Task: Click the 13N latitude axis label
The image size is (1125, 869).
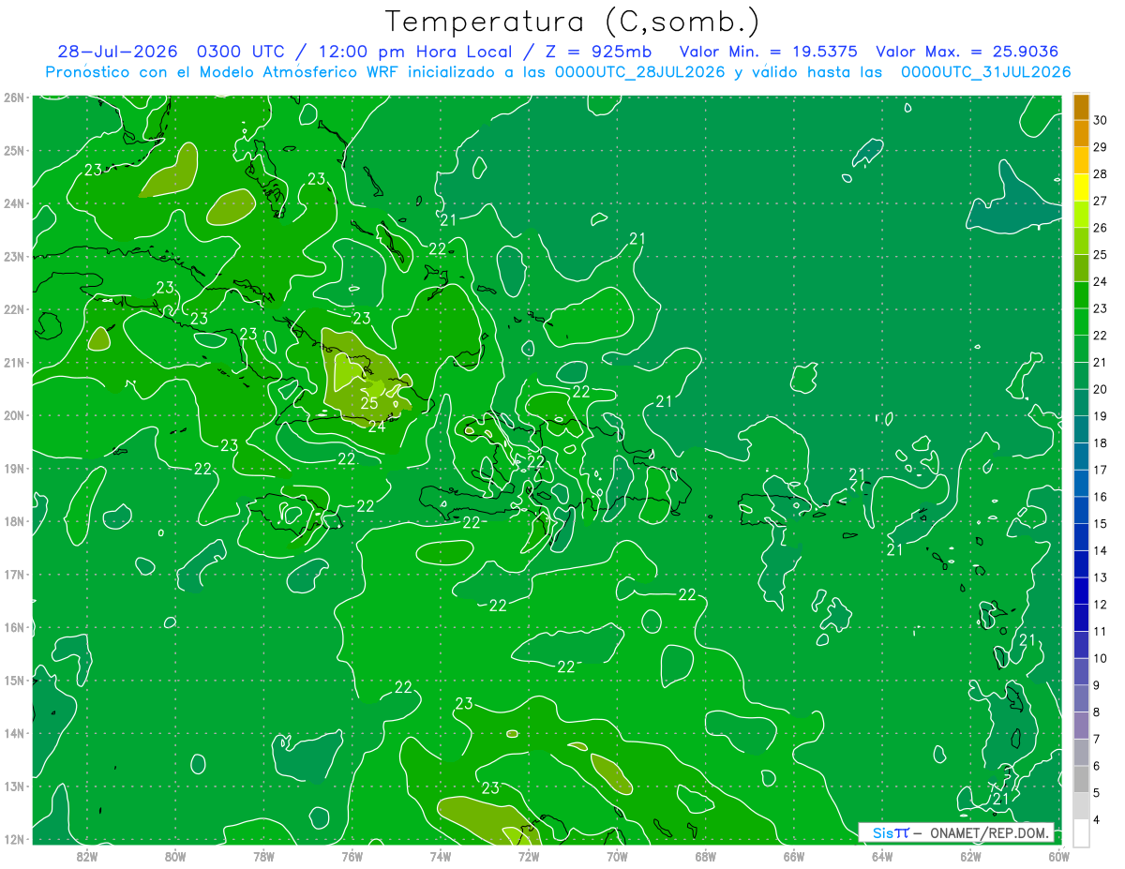Action: click(14, 786)
